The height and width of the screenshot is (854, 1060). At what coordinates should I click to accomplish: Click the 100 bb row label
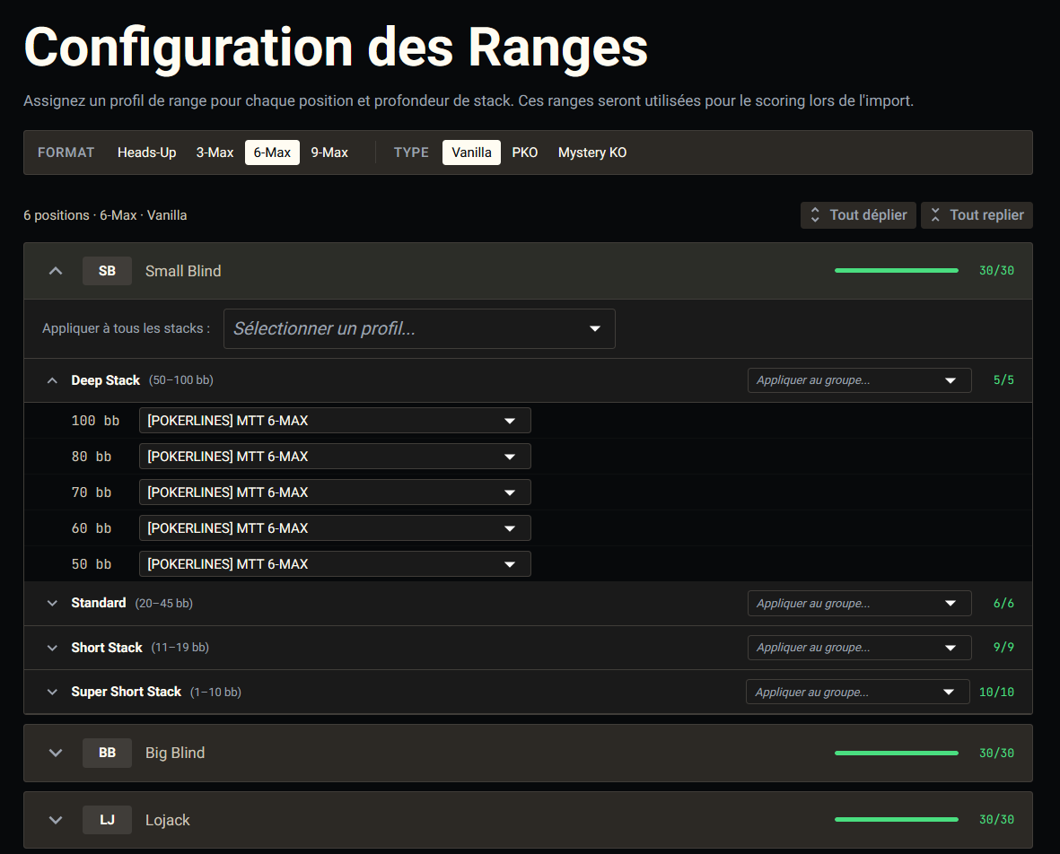coord(95,420)
